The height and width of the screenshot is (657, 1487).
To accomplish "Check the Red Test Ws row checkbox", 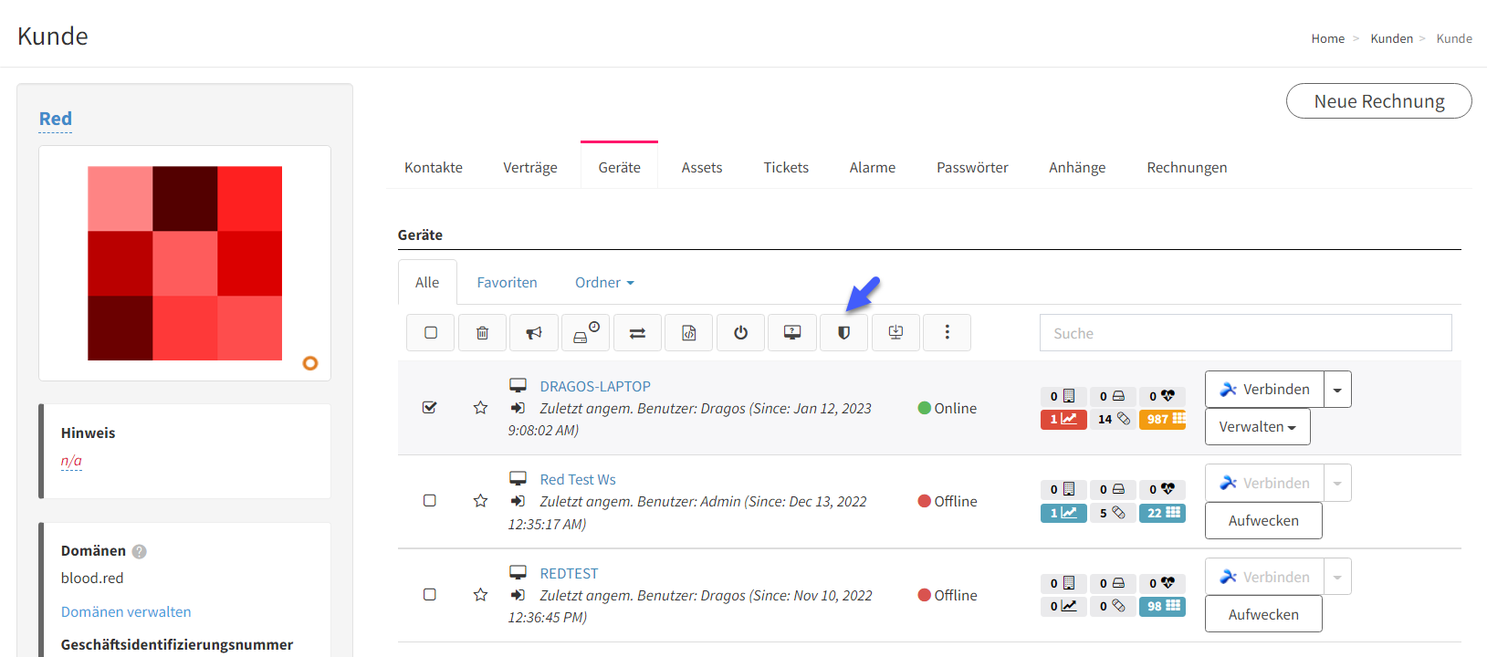I will 430,501.
